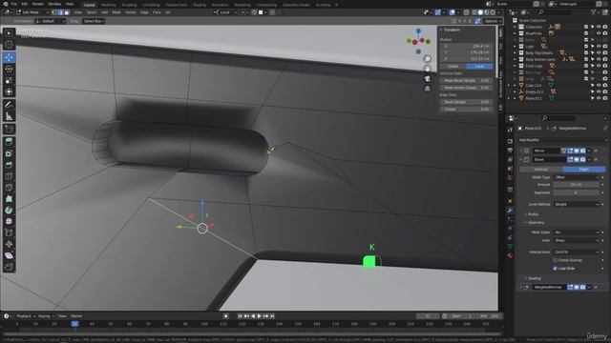Toggle Bevel modifier viewport display
Image resolution: width=611 pixels, height=343 pixels.
577,159
